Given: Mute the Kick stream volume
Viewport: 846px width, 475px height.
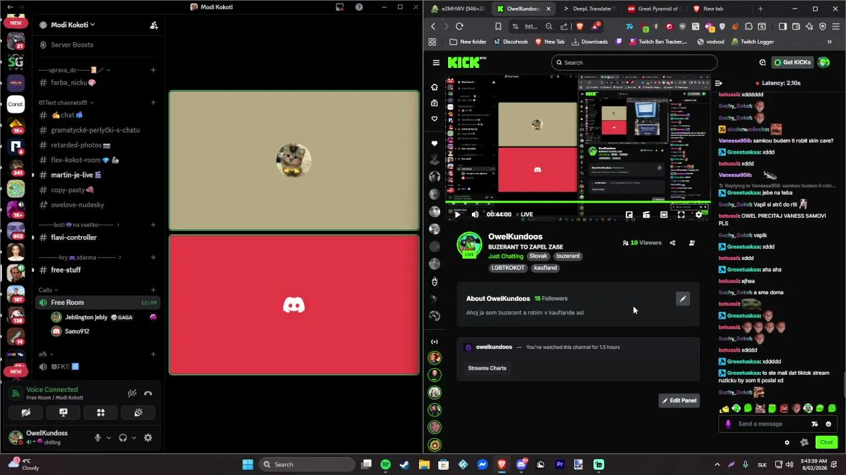Looking at the screenshot, I should pos(475,214).
